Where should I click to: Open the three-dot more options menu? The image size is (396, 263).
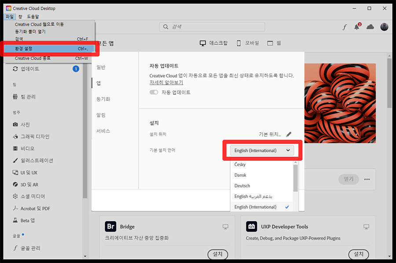367,180
